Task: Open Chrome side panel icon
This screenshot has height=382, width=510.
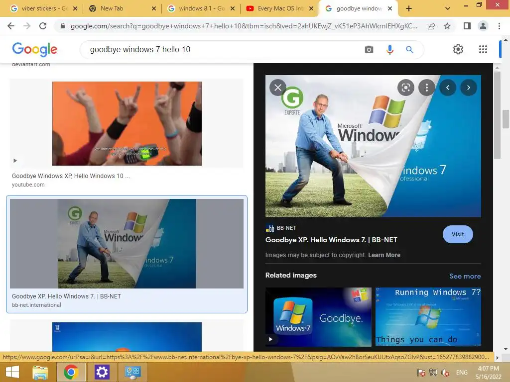Action: tap(467, 26)
